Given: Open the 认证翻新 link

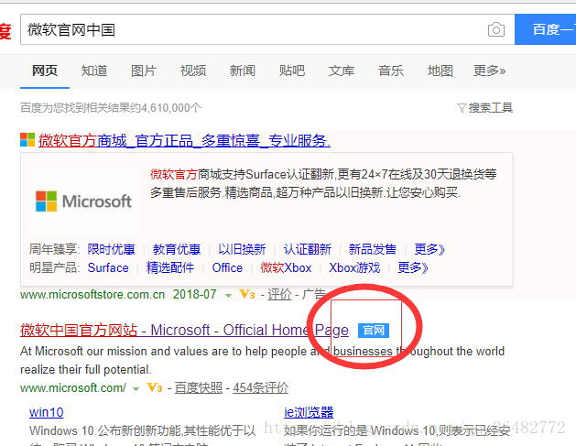Looking at the screenshot, I should tap(307, 249).
